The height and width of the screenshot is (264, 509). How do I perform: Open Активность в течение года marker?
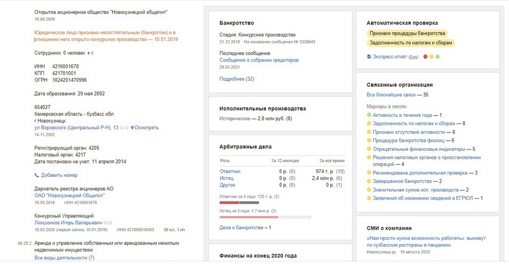pos(402,115)
